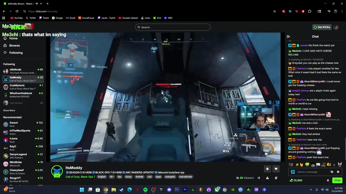Open hJune recommended channel

point(23,140)
